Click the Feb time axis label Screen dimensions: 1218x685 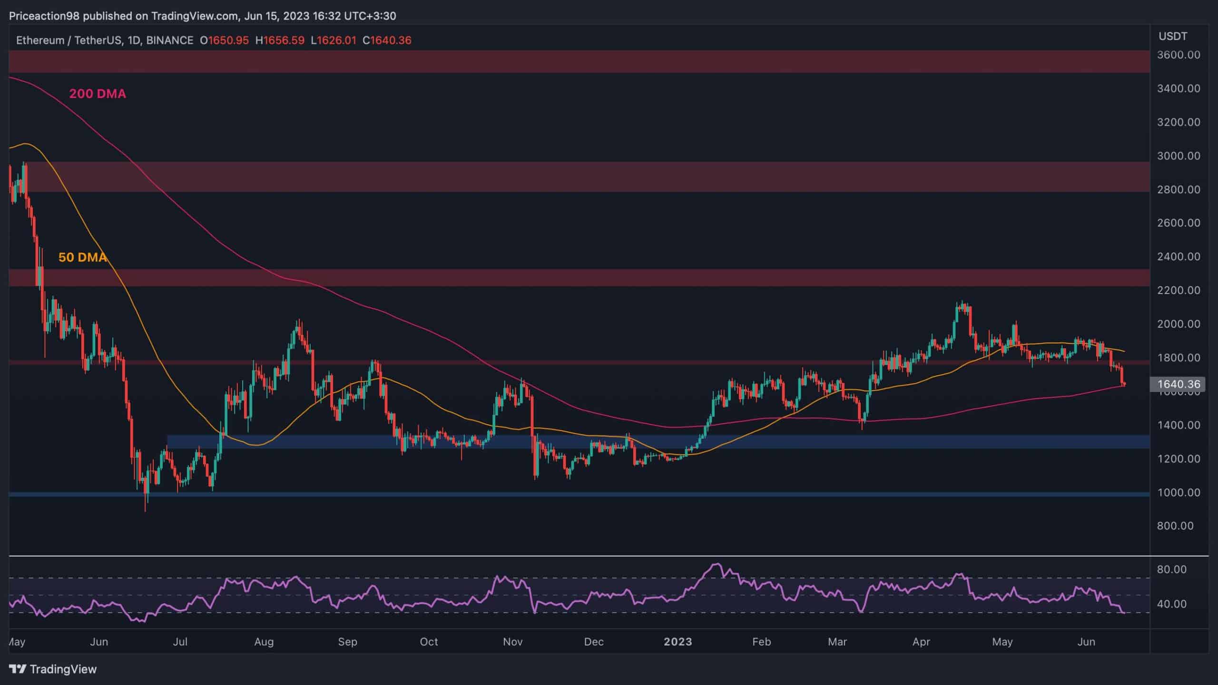point(761,642)
